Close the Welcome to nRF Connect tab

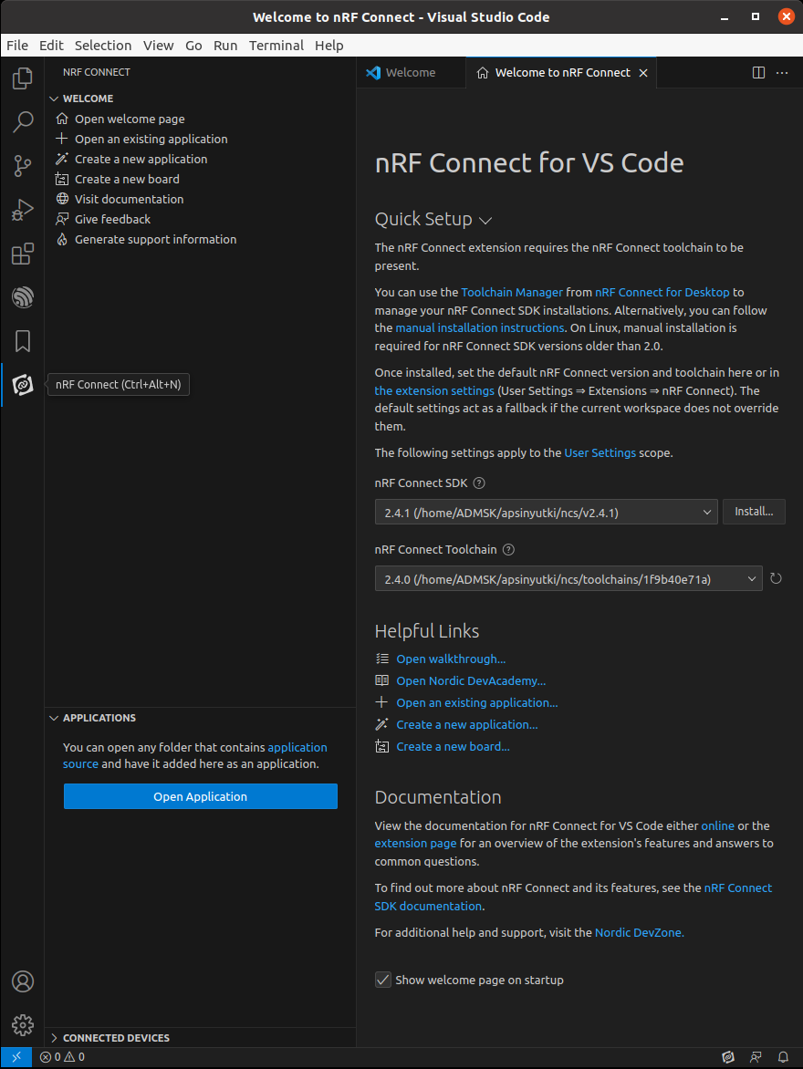[642, 73]
